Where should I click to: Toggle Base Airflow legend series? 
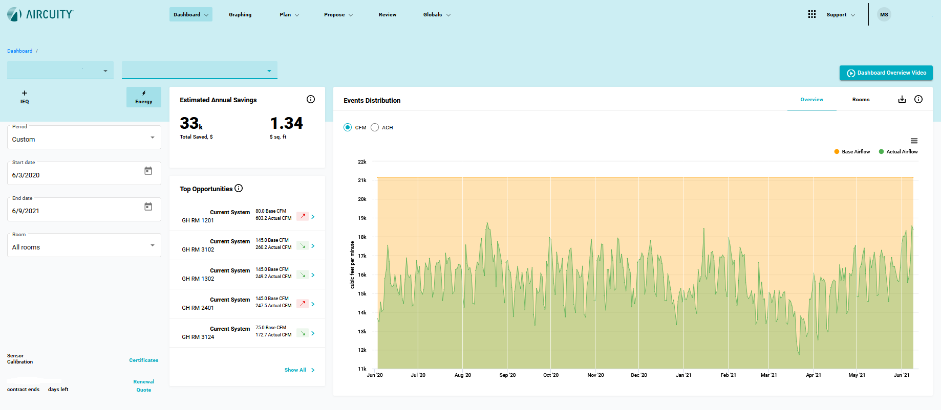click(852, 151)
